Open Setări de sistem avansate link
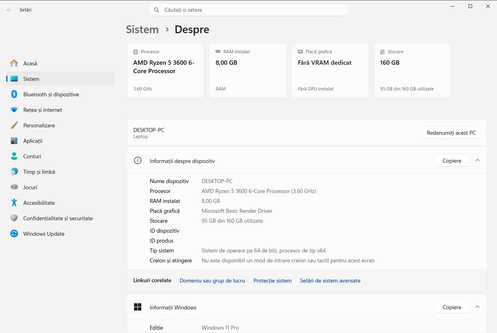 [330, 280]
